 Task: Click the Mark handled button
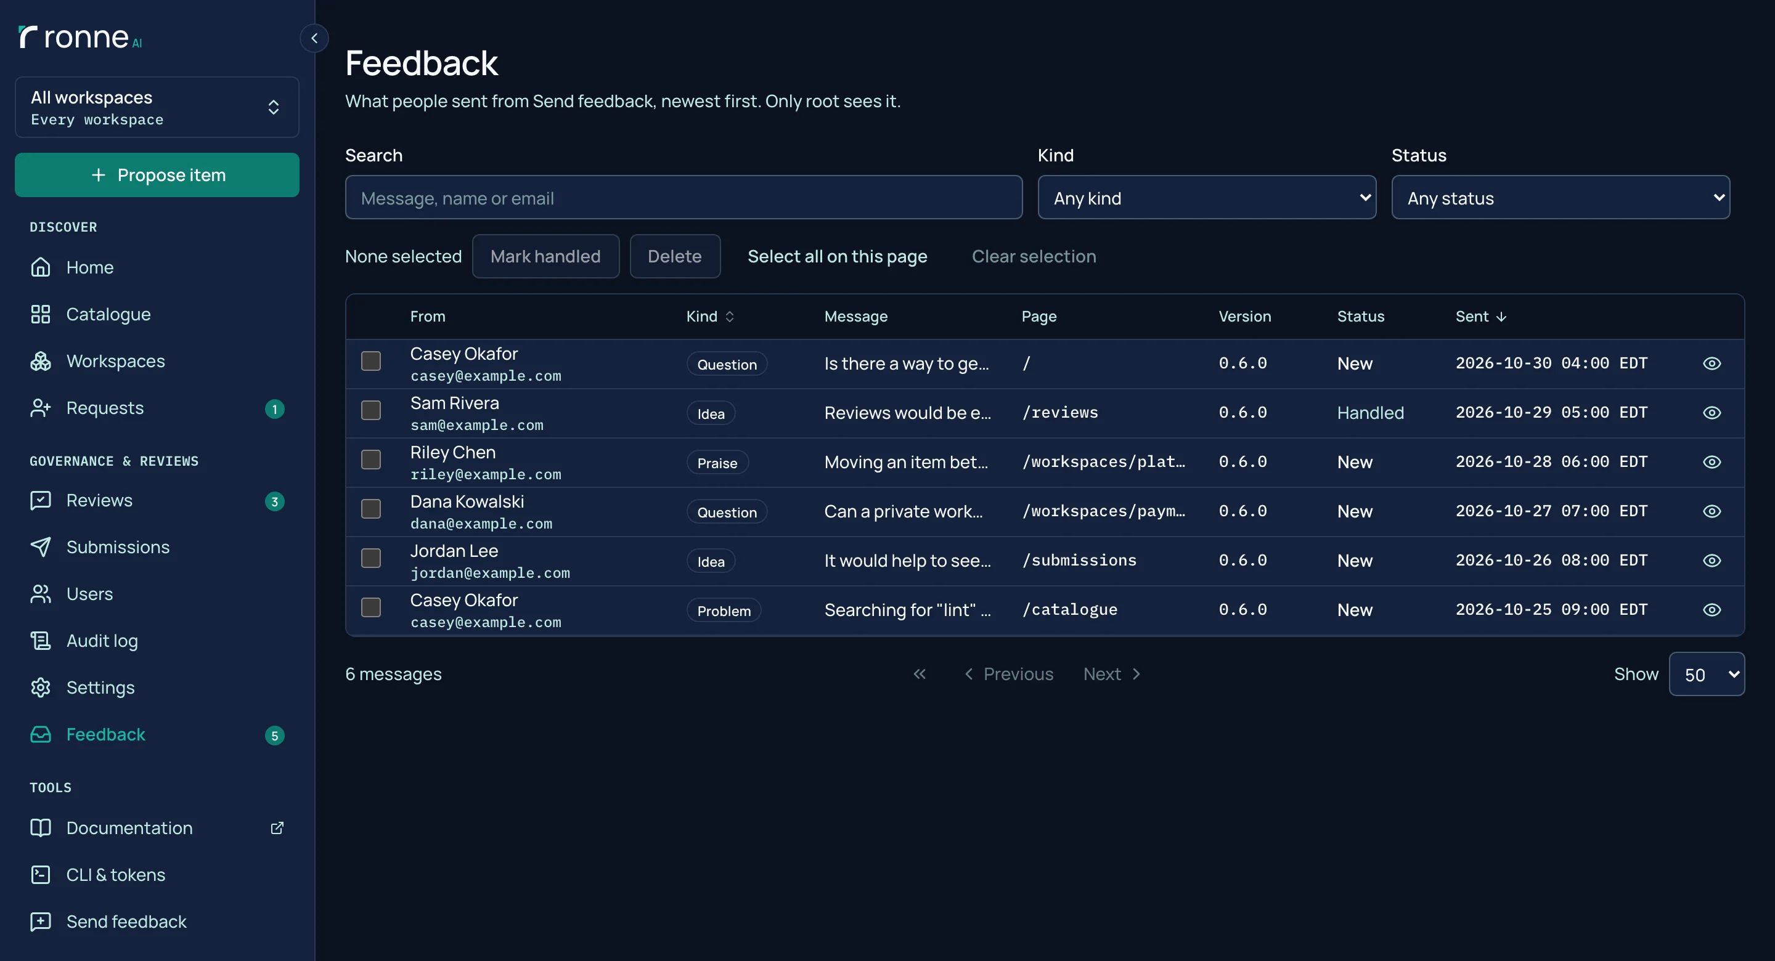(545, 256)
